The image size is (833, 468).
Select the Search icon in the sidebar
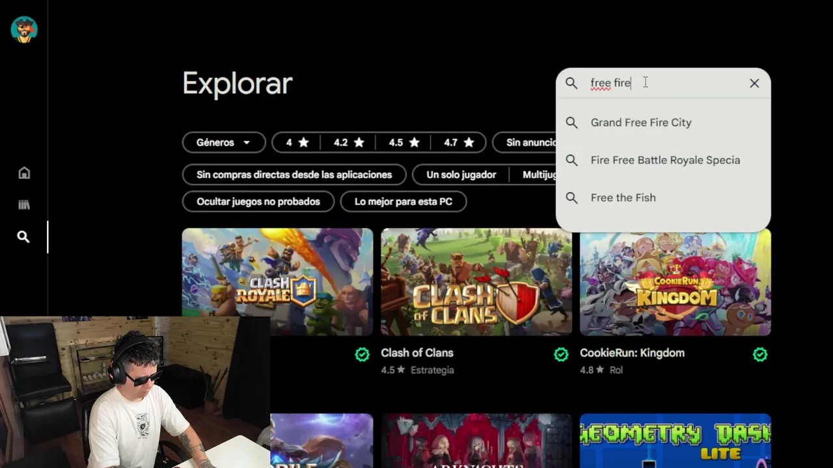click(23, 237)
